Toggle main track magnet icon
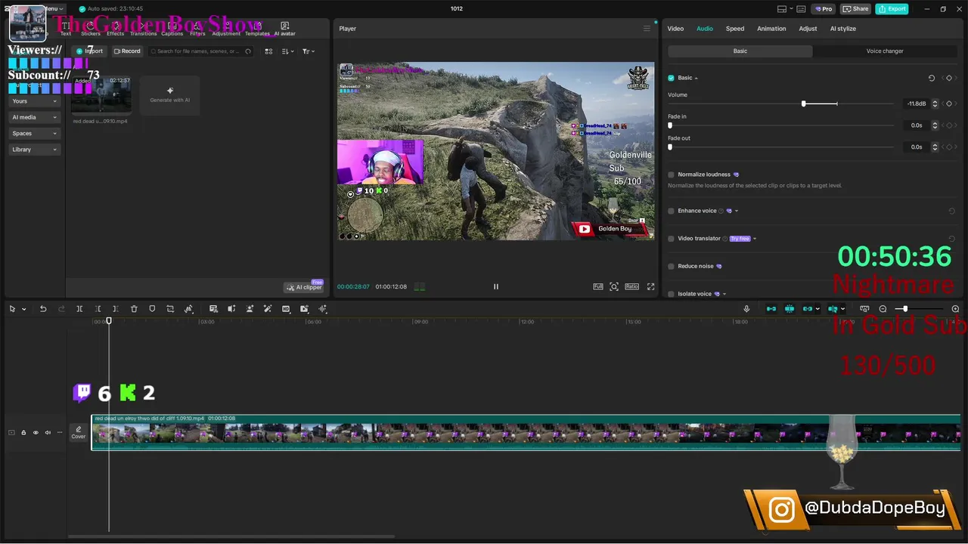 pos(771,309)
